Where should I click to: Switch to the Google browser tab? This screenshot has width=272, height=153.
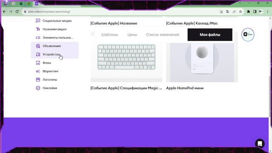pyautogui.click(x=13, y=3)
